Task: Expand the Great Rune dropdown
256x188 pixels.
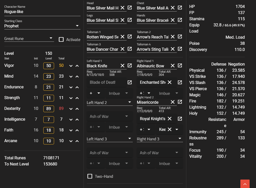Action: [x=51, y=38]
